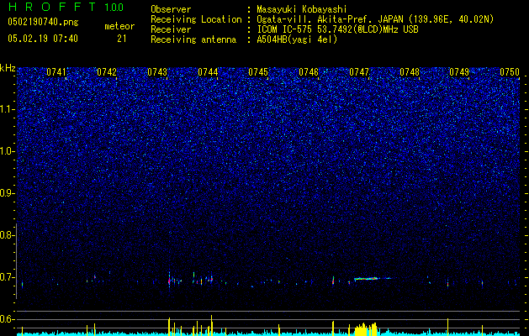Screen dimensions: 529x336
Task: Click the 0749 time marker
Action: pos(459,72)
